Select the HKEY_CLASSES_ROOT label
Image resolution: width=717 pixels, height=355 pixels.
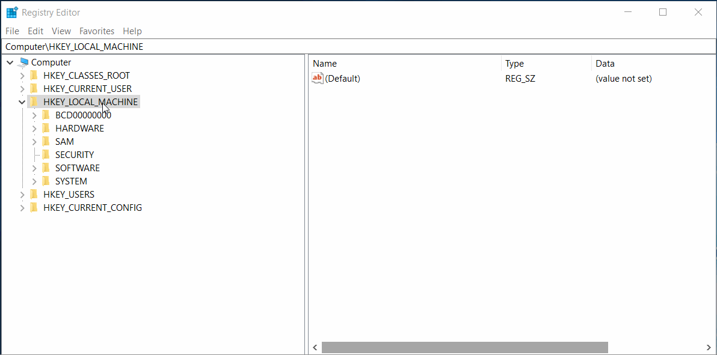point(87,76)
